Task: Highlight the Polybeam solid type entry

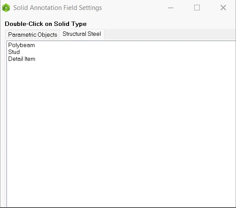Action: (22, 45)
